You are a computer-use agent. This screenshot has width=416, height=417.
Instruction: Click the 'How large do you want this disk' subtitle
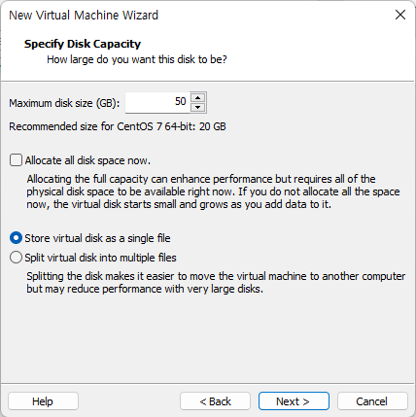click(x=137, y=59)
